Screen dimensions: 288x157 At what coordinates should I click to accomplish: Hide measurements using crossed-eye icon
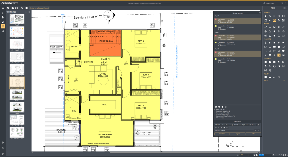[219, 107]
